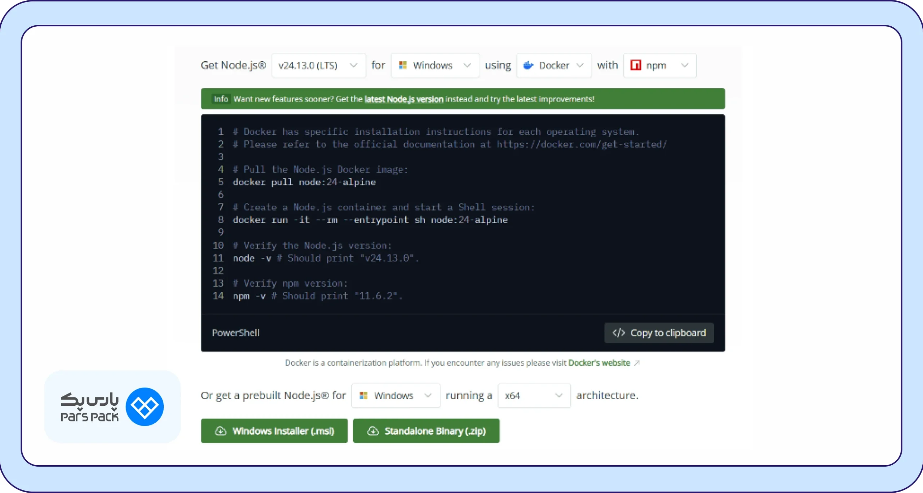Viewport: 923px width, 493px height.
Task: Open the Docker install method dropdown
Action: (554, 65)
